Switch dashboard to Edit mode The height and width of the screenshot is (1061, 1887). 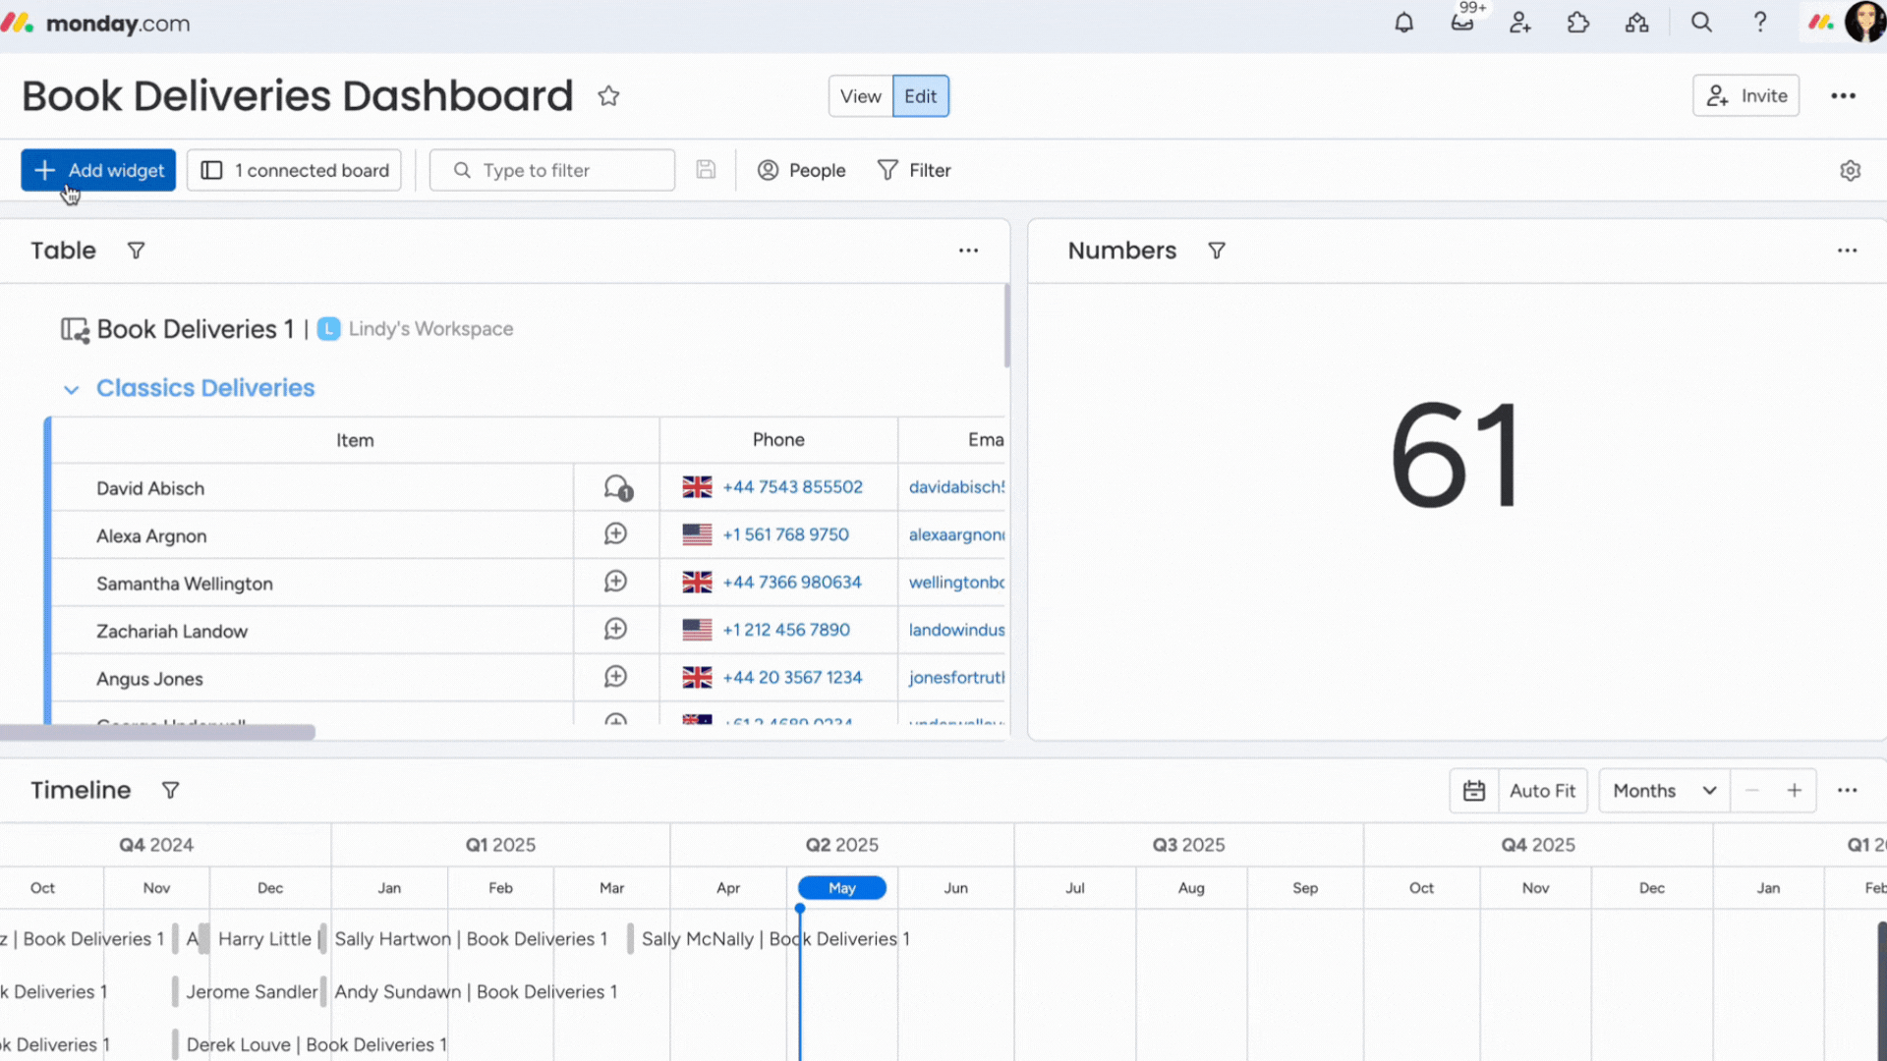[x=920, y=96]
